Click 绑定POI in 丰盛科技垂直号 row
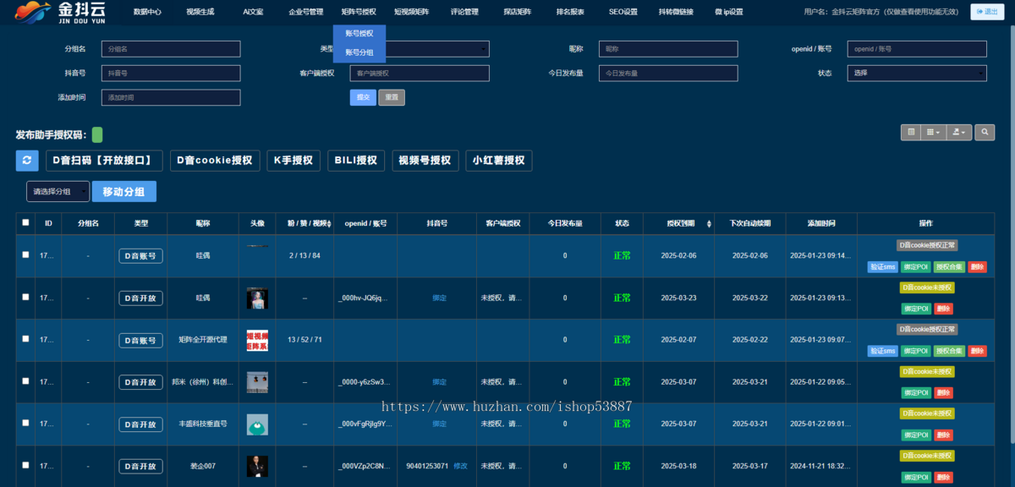The image size is (1015, 487). (916, 435)
